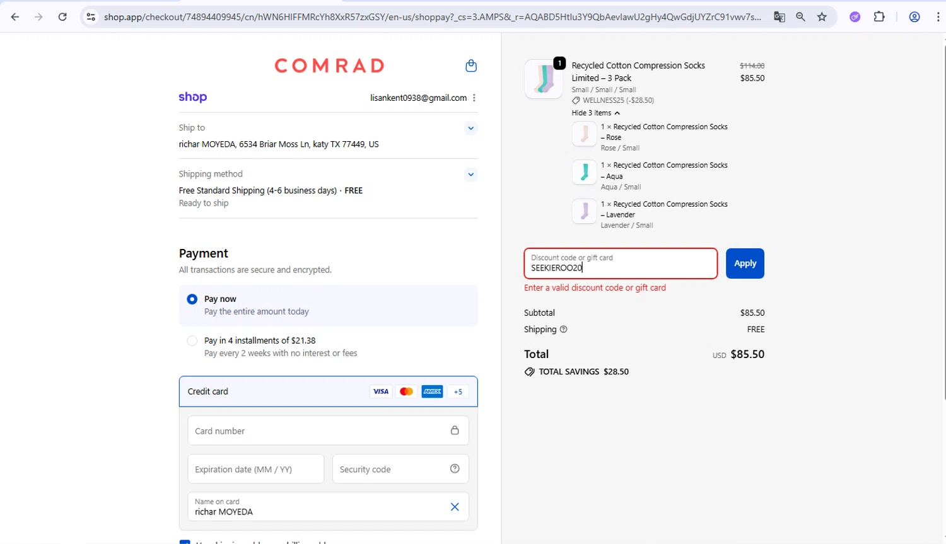Open the 3 Pack socks product thumbnail
The width and height of the screenshot is (946, 544).
(544, 79)
